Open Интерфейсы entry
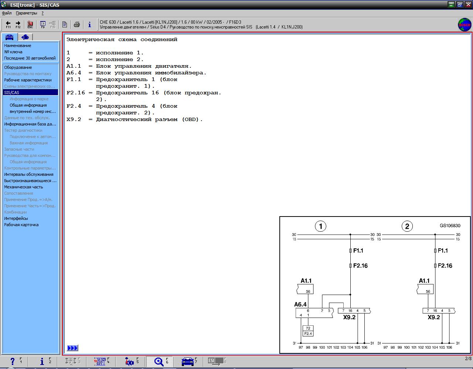Viewport: 473px width, 369px height. coord(16,218)
